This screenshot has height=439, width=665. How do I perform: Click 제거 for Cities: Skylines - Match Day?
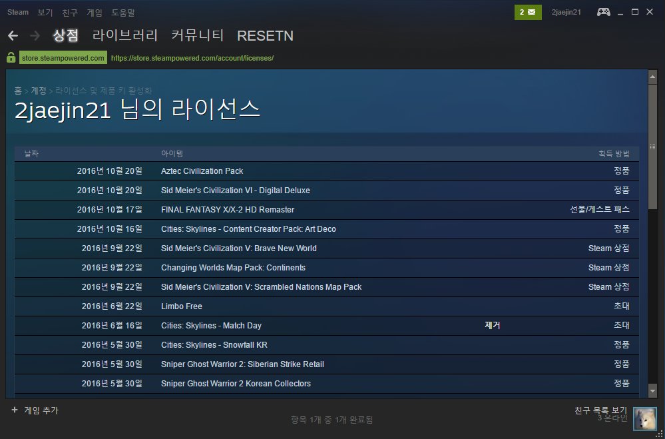(493, 325)
